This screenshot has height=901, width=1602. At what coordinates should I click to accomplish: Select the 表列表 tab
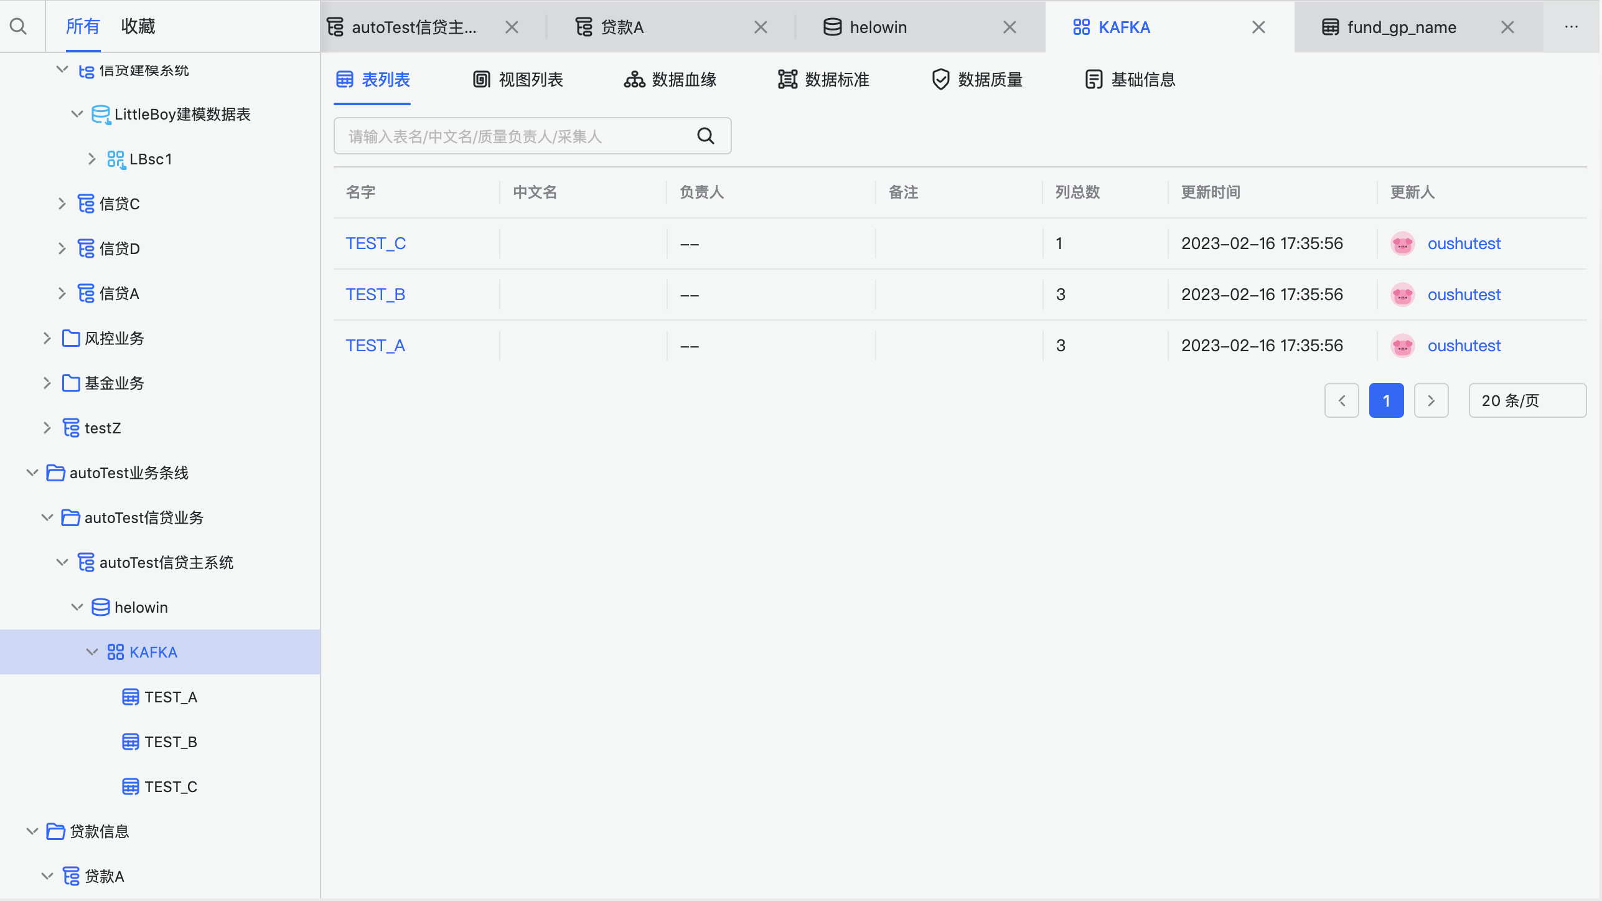(x=373, y=80)
